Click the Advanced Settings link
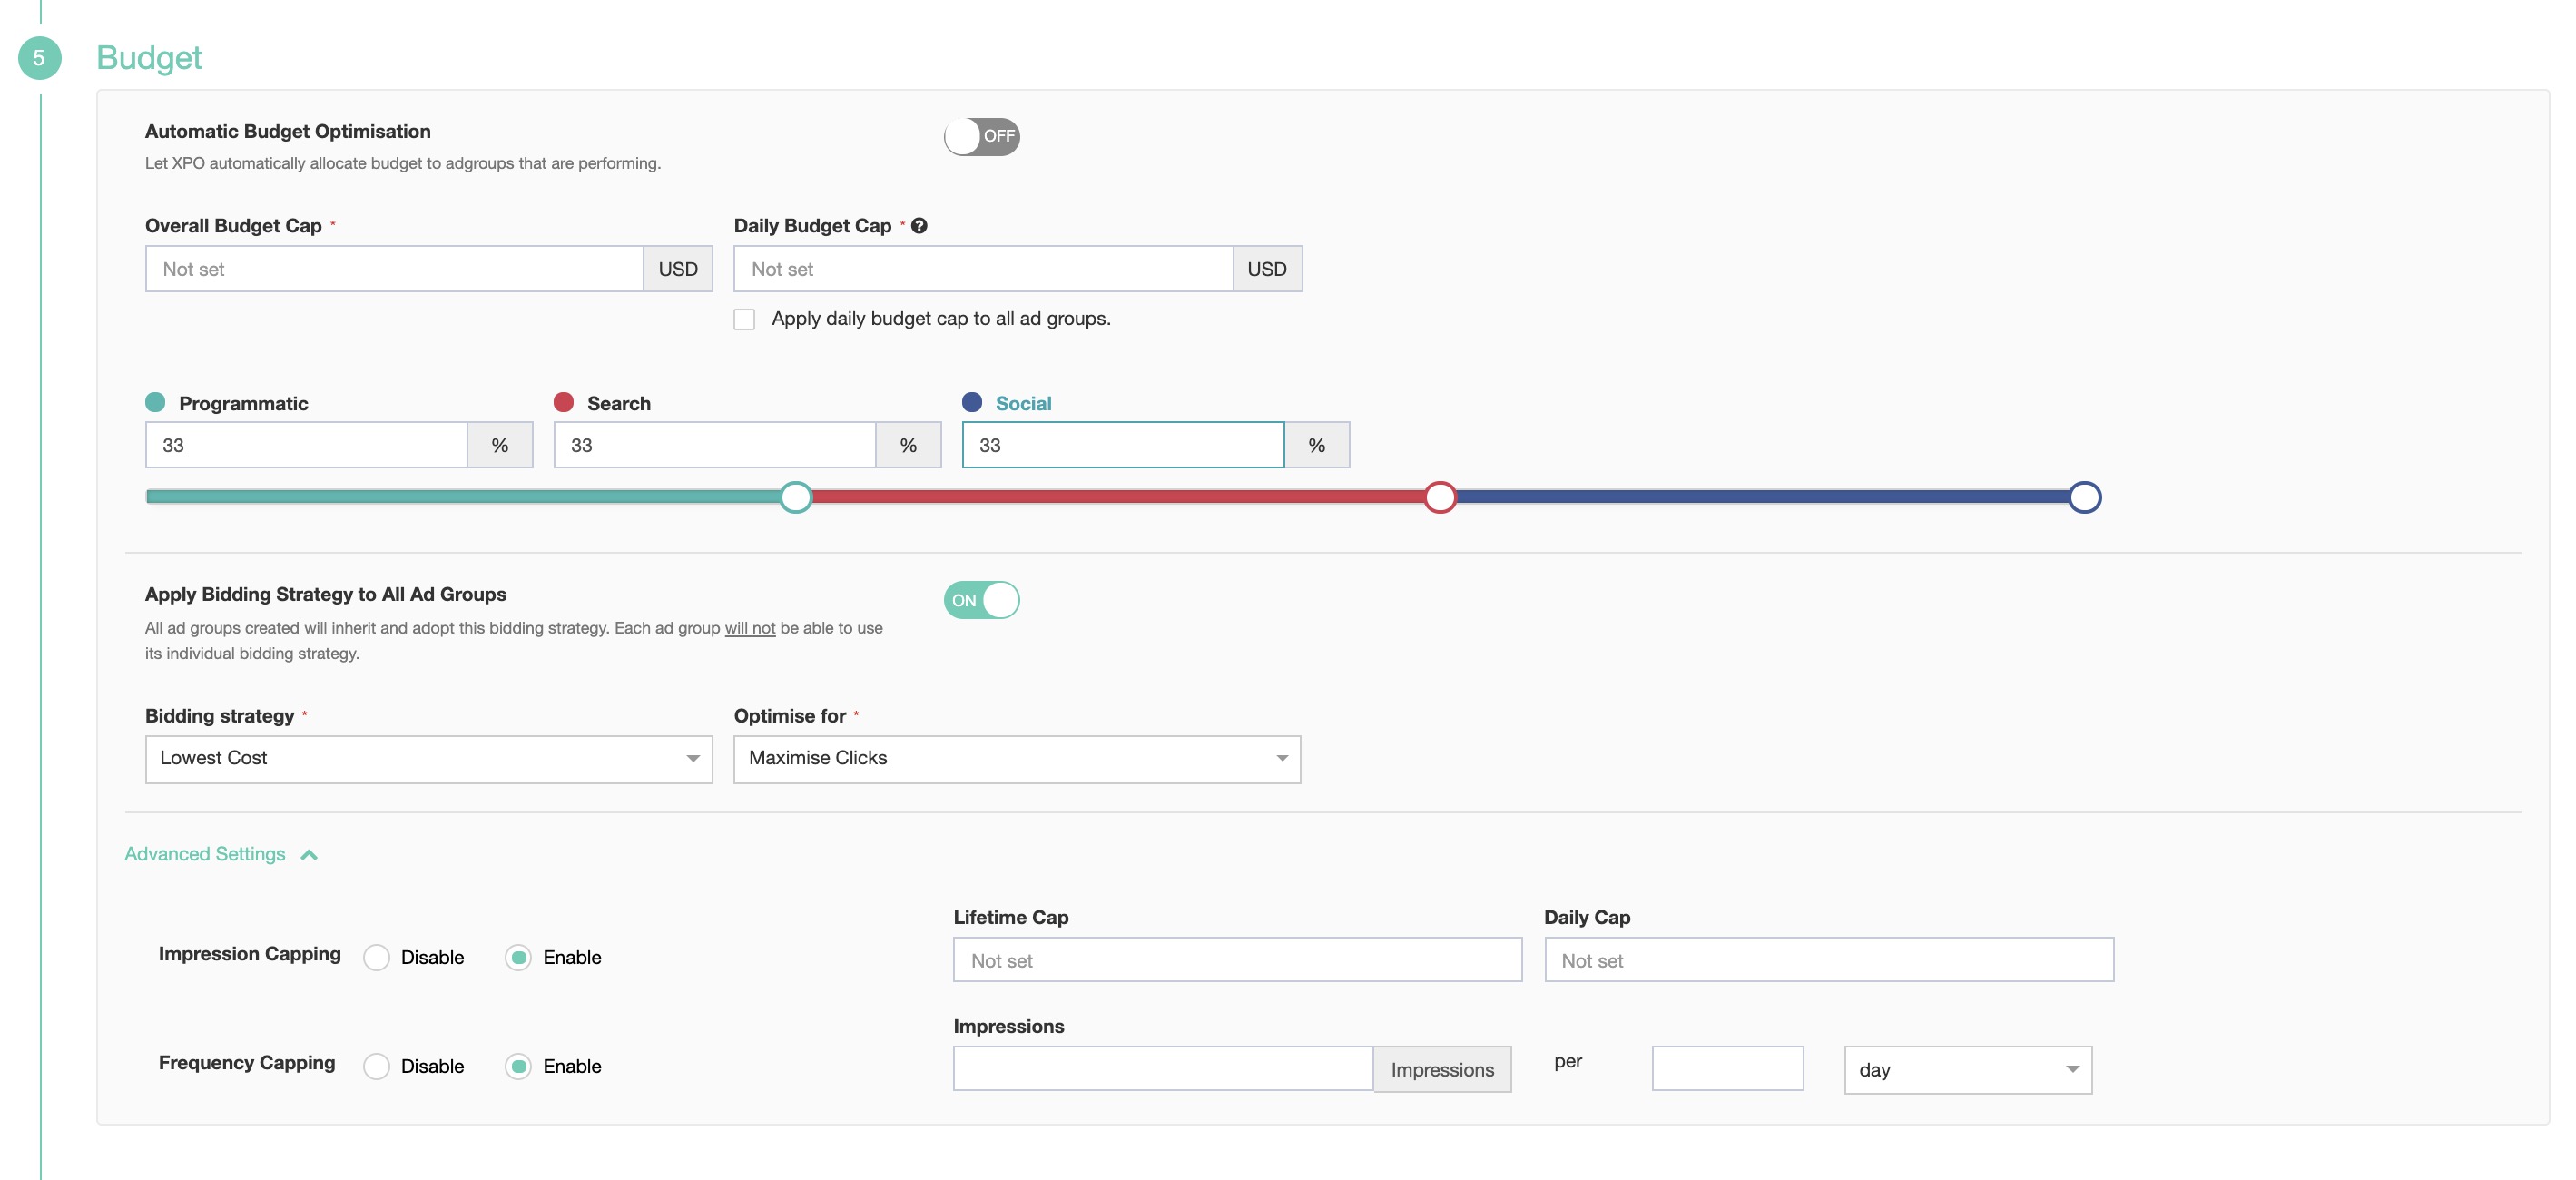This screenshot has height=1180, width=2576. coord(205,854)
